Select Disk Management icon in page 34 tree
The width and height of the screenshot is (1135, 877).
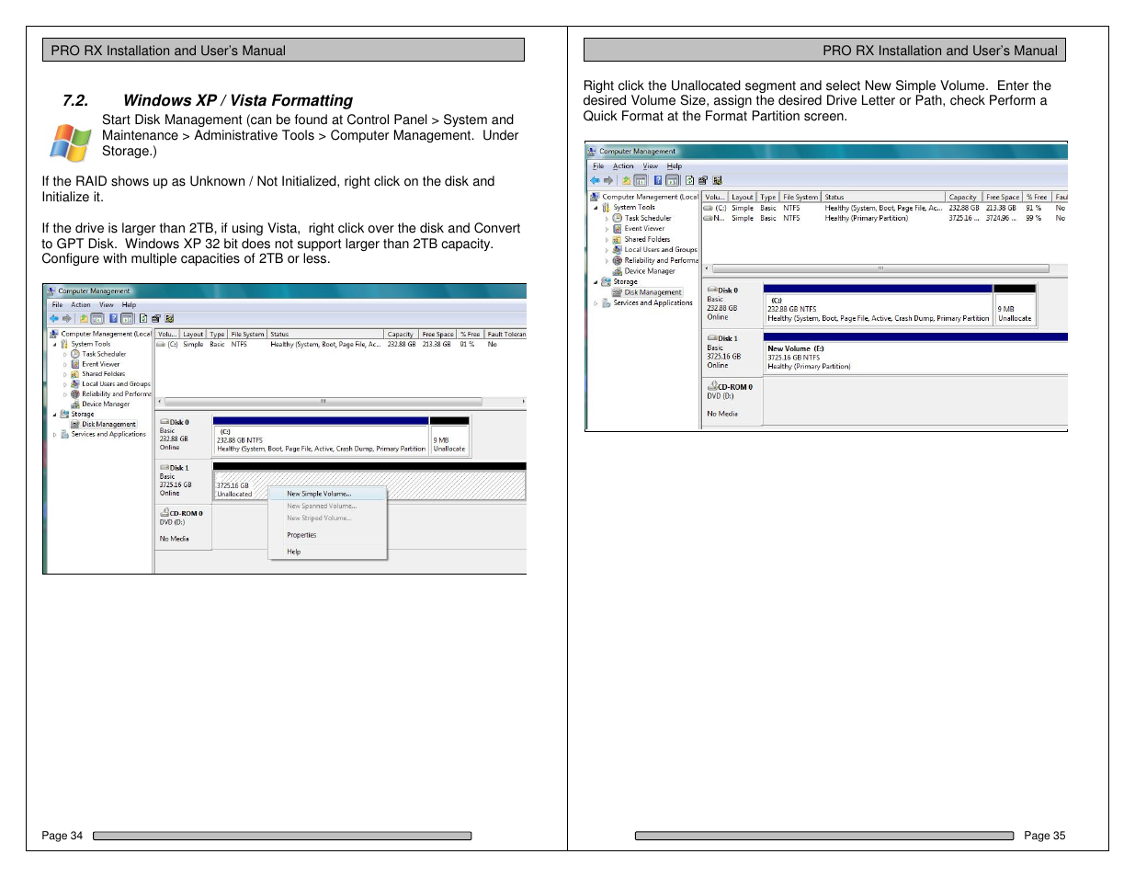point(75,424)
